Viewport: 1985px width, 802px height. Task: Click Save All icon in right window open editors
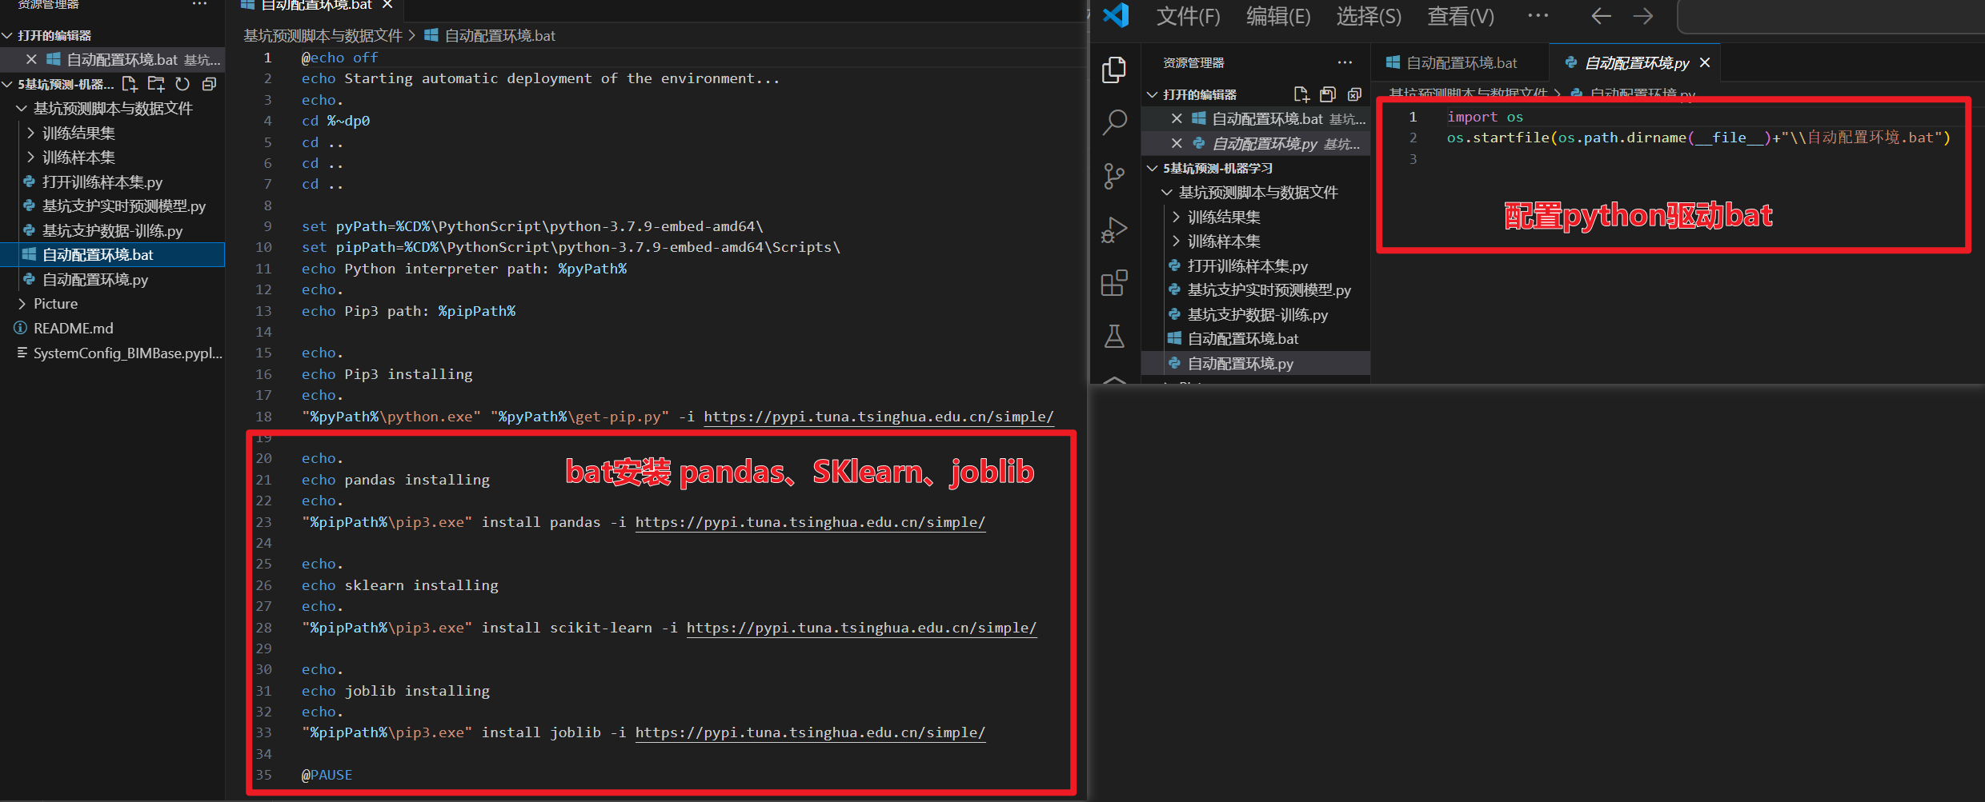tap(1328, 94)
